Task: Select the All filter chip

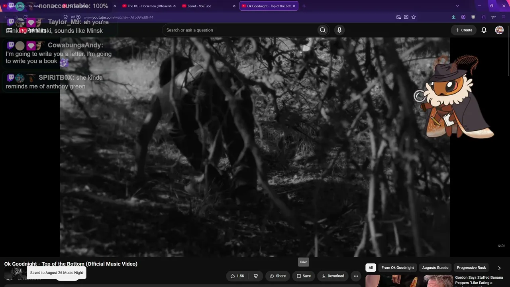Action: click(x=371, y=268)
